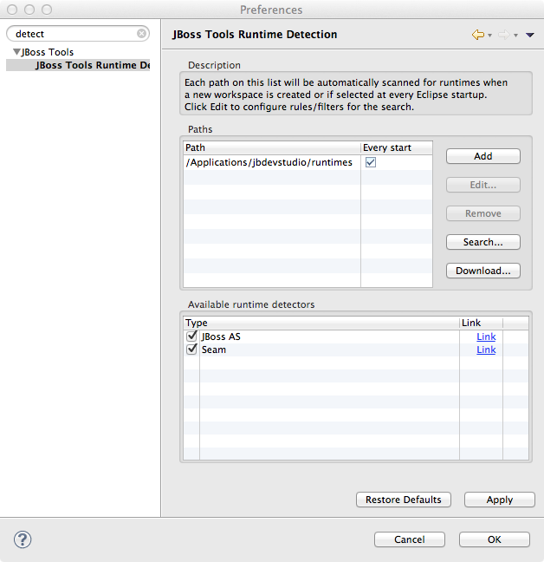Click the Type column header
544x562 pixels.
click(x=321, y=323)
